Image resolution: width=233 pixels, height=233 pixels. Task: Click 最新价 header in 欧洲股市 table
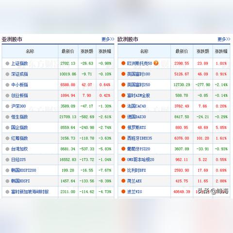pyautogui.click(x=182, y=51)
